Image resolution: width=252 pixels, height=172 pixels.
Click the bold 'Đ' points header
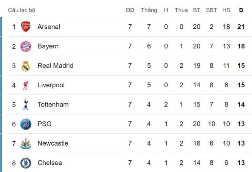tap(241, 10)
